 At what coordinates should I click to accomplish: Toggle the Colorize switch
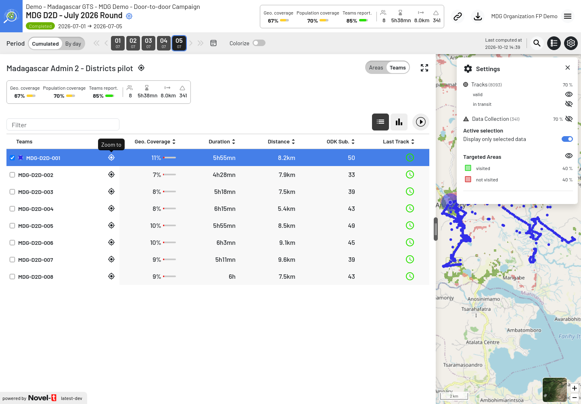[x=259, y=43]
